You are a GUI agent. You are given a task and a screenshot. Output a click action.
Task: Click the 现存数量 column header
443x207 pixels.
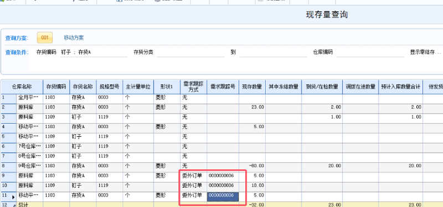(252, 87)
